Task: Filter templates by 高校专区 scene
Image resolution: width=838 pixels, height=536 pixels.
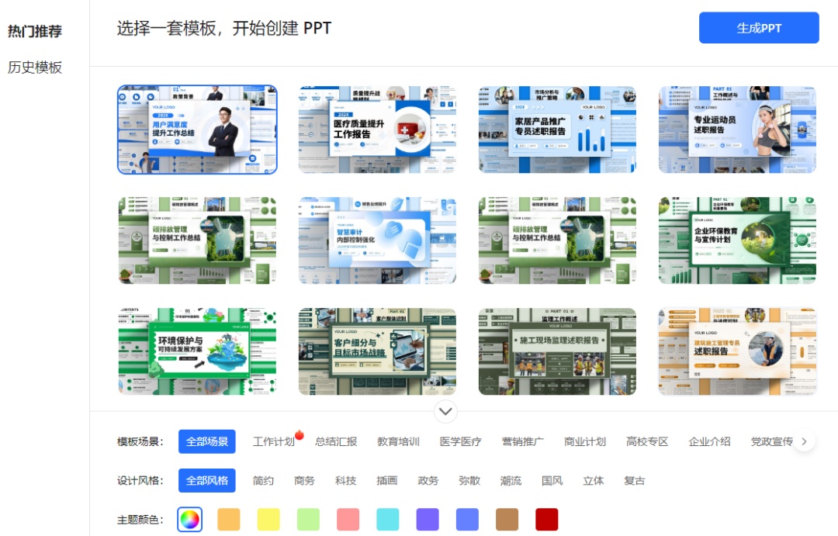Action: pyautogui.click(x=647, y=441)
